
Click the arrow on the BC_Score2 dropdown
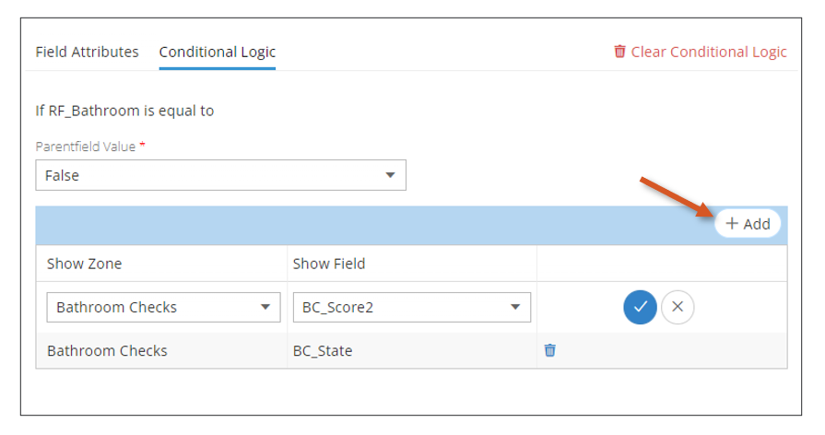515,307
